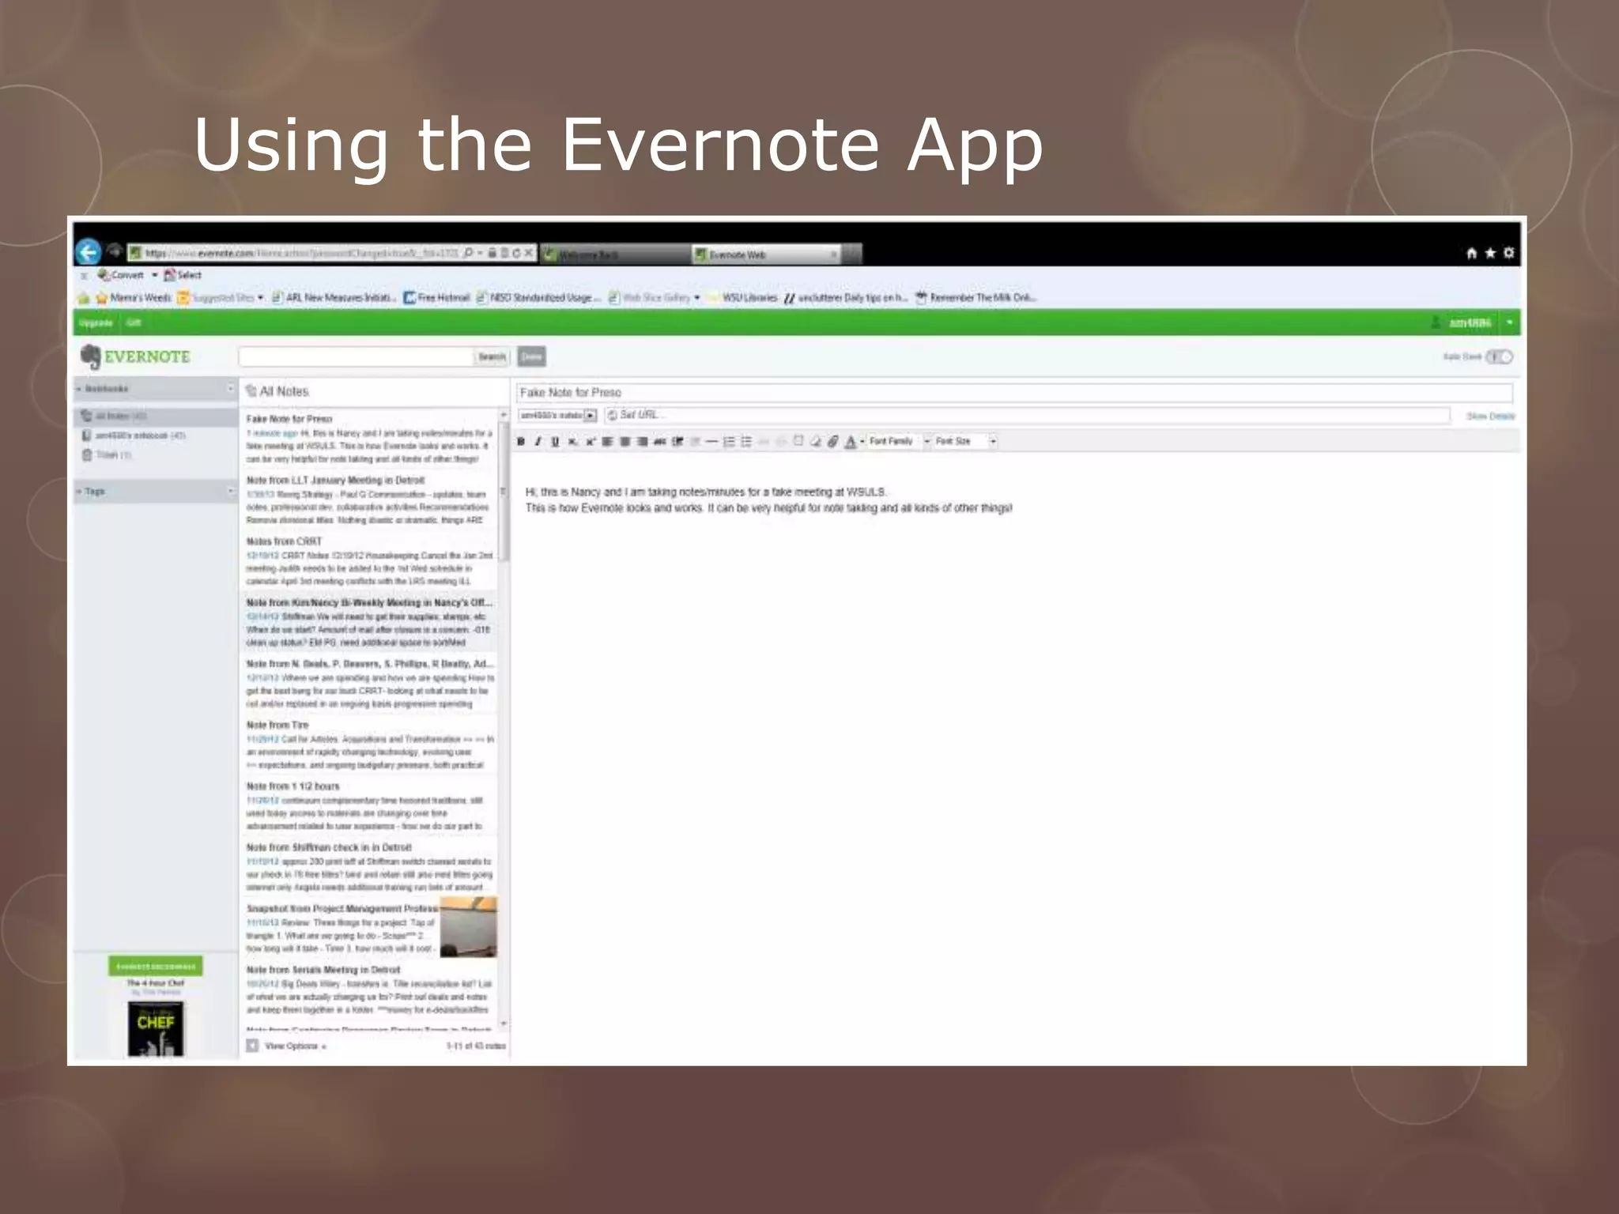
Task: Click The 4-Hour Chef book cover
Action: (155, 1029)
